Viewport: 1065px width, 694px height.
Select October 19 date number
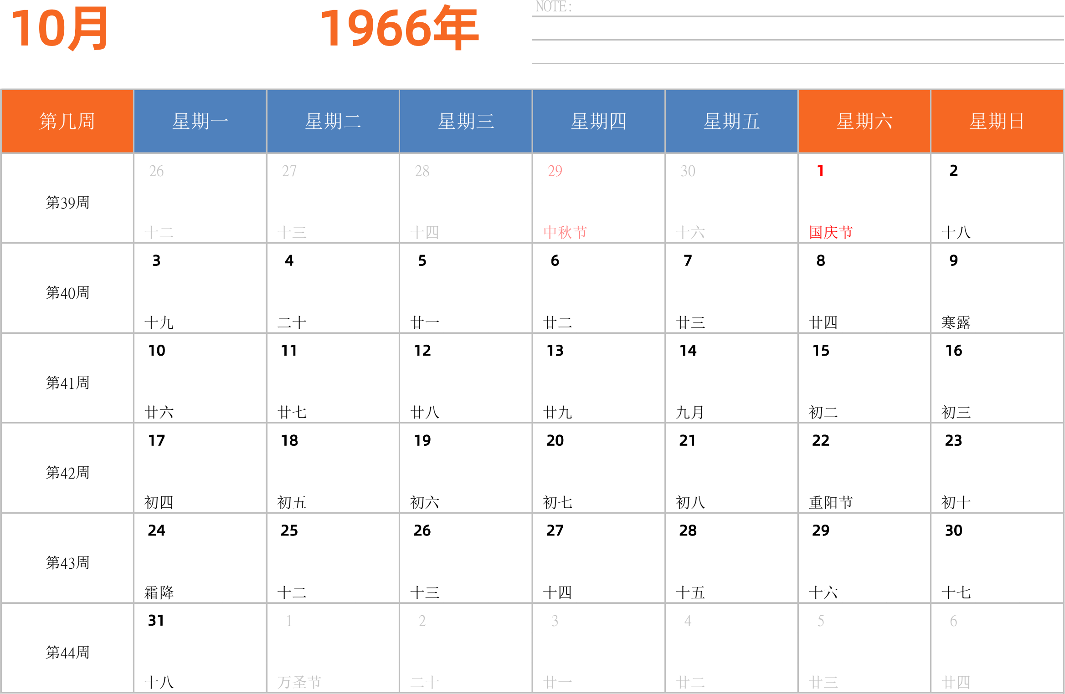point(422,440)
